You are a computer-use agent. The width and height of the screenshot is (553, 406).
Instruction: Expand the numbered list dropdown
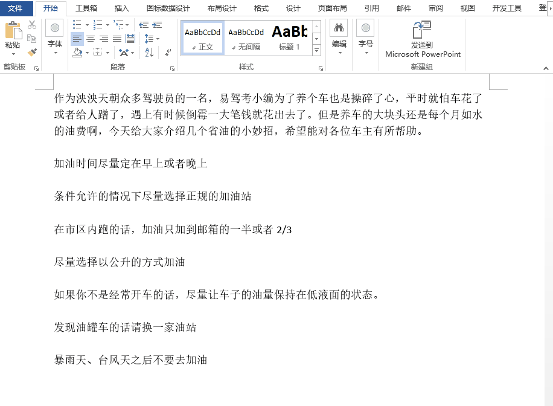click(107, 25)
